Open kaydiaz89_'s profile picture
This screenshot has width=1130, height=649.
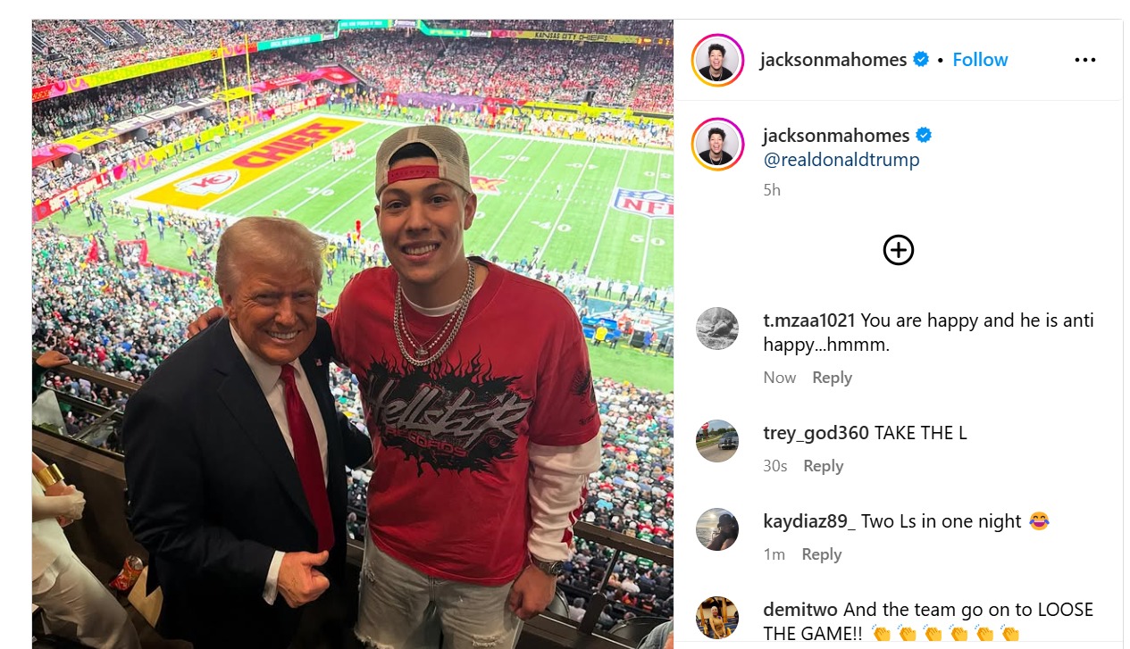click(x=717, y=529)
